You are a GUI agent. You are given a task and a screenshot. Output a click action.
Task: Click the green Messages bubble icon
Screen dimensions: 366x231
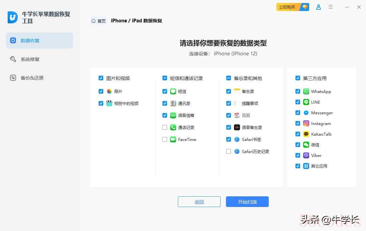[173, 91]
